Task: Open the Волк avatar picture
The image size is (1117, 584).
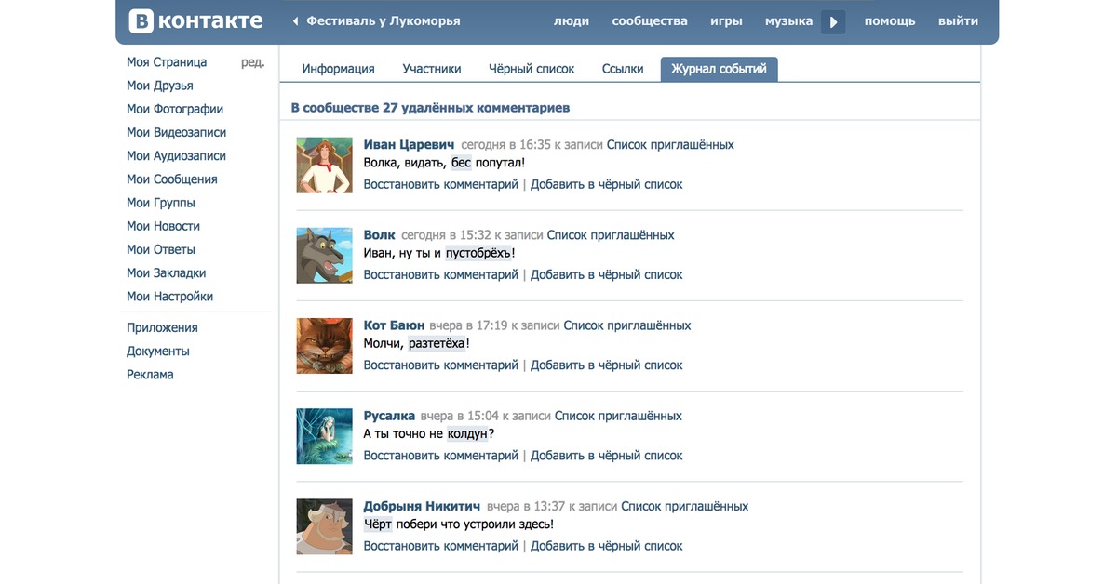Action: tap(324, 255)
